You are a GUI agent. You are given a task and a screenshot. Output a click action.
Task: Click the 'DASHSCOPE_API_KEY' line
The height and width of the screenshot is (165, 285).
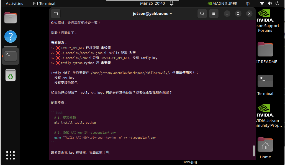(x=104, y=58)
